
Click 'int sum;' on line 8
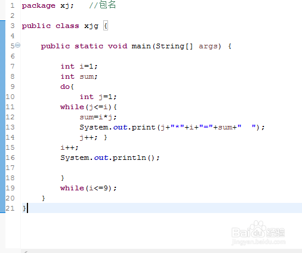click(79, 76)
